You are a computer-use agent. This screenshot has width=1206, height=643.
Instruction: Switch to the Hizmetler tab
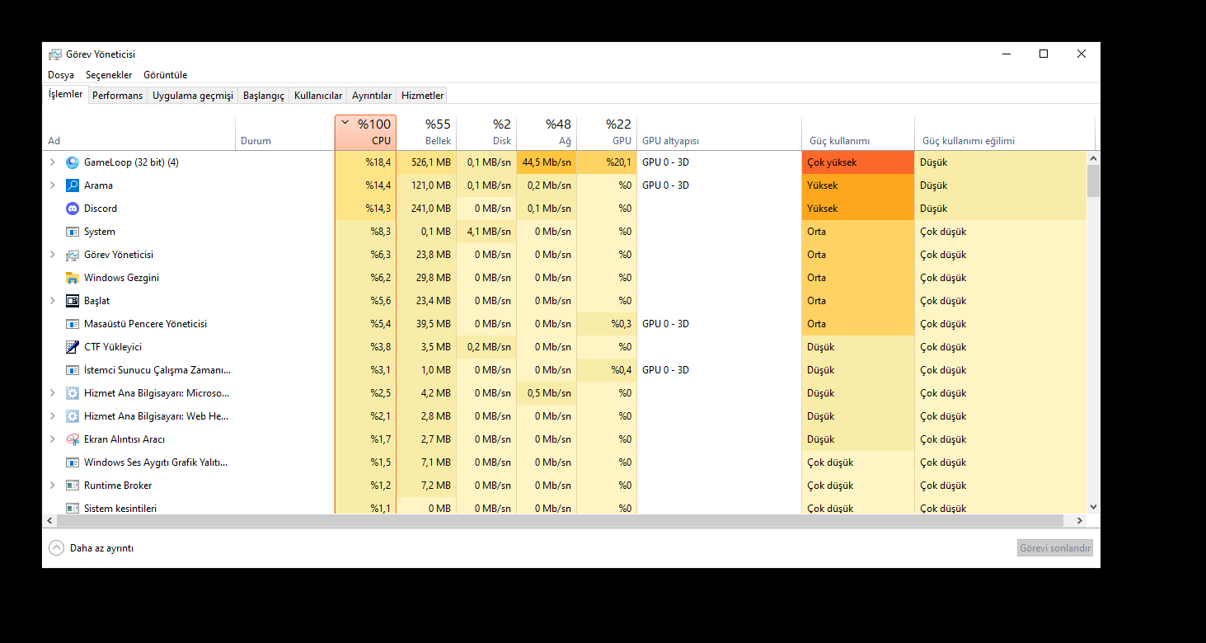point(423,96)
